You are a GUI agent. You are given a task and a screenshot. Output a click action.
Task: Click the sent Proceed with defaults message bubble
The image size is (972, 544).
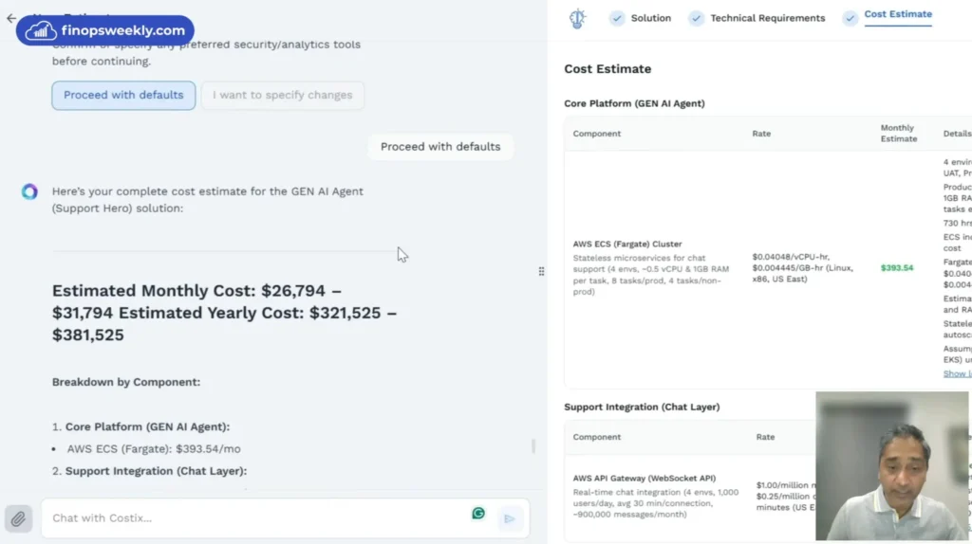click(440, 147)
